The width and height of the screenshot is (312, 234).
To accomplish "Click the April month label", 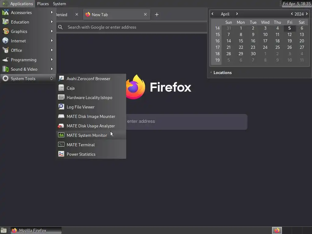I will (225, 14).
